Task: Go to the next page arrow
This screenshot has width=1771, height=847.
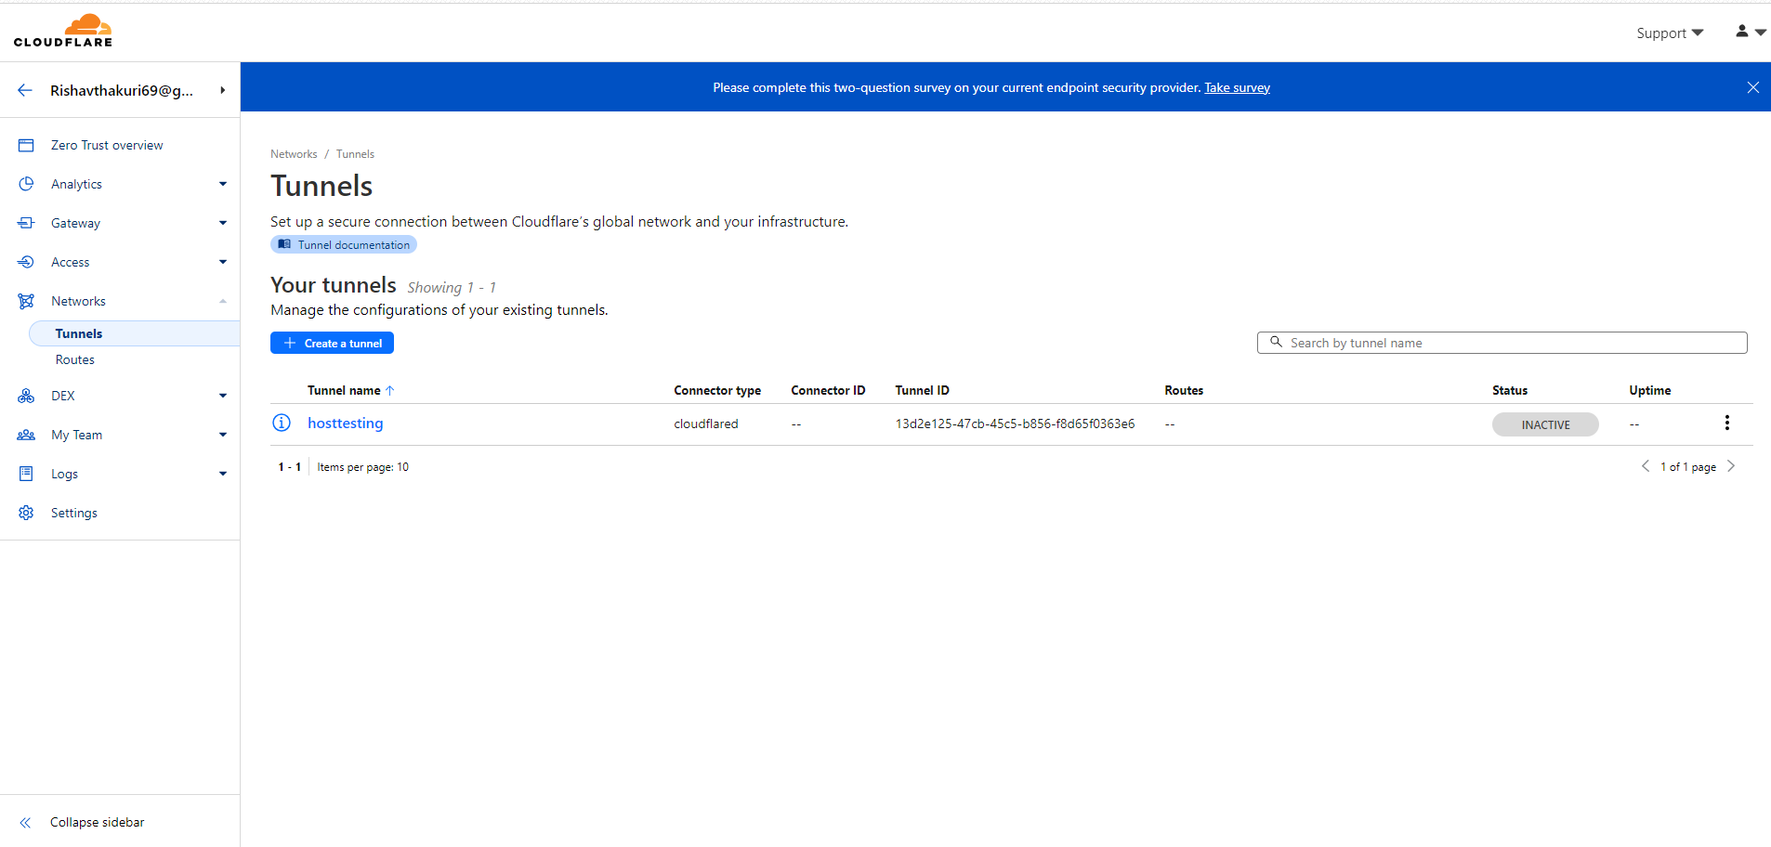Action: click(x=1731, y=466)
